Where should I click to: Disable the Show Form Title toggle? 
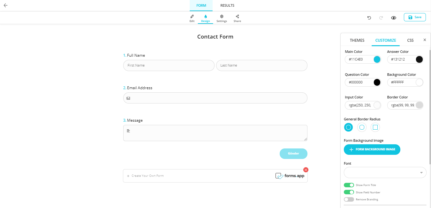(349, 185)
